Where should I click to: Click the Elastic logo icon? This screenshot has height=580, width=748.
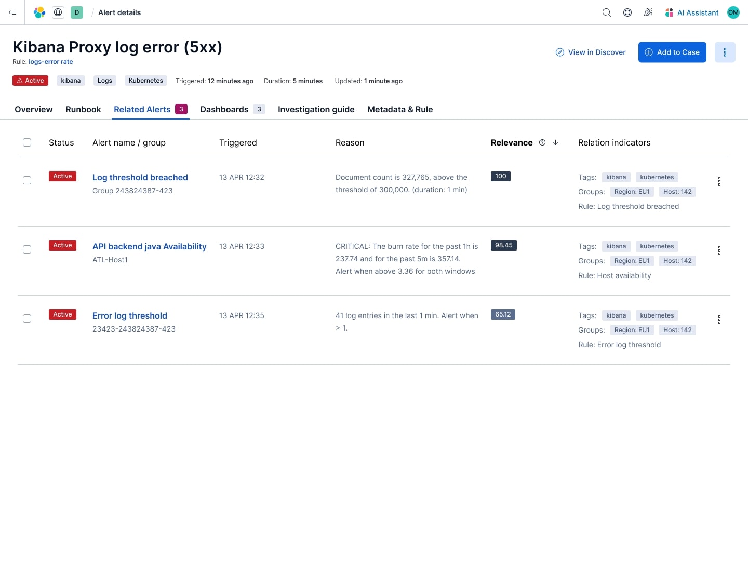39,12
